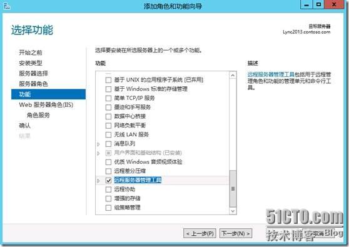Image resolution: width=349 pixels, height=247 pixels.
Task: Expand 远程服务器管理工具 tree node
Action: (x=98, y=181)
